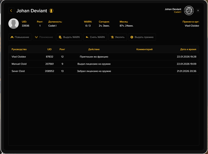The width and height of the screenshot is (208, 154).
Task: Click the Выдал лицензию на оружие action text
Action: [x=94, y=64]
